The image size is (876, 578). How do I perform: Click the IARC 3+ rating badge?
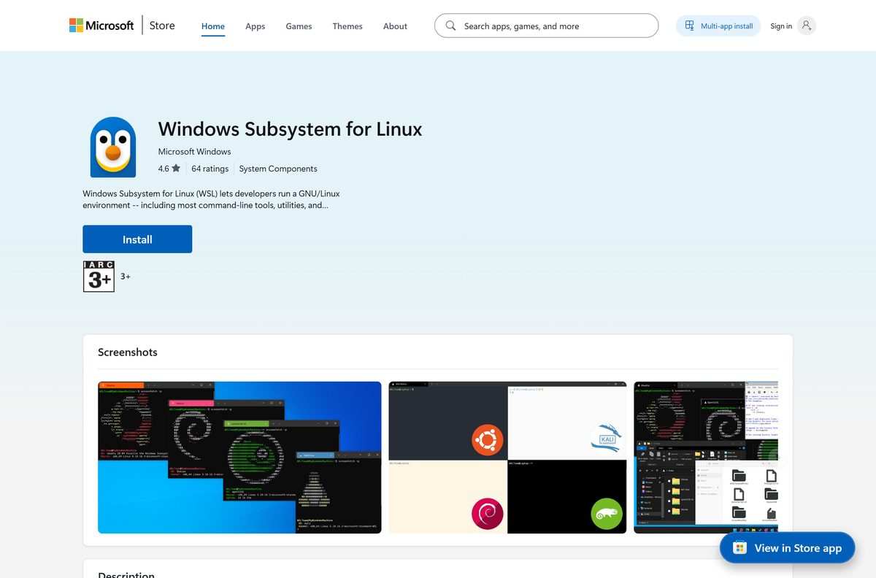(99, 277)
